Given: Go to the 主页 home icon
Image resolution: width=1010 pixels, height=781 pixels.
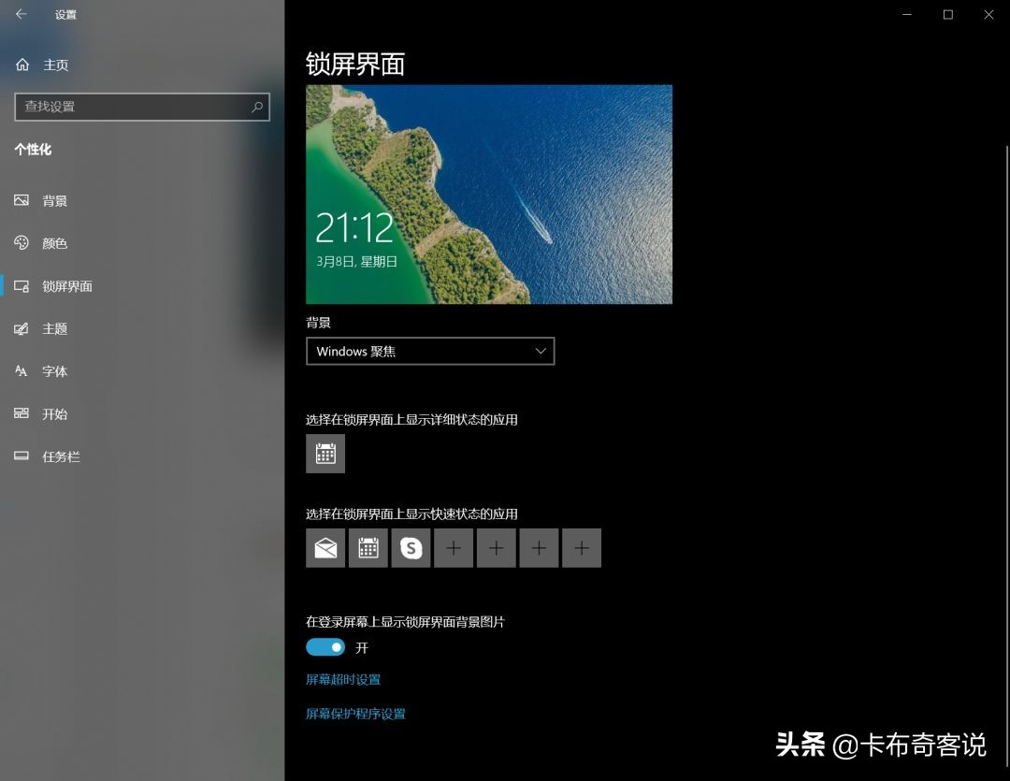Looking at the screenshot, I should 22,65.
